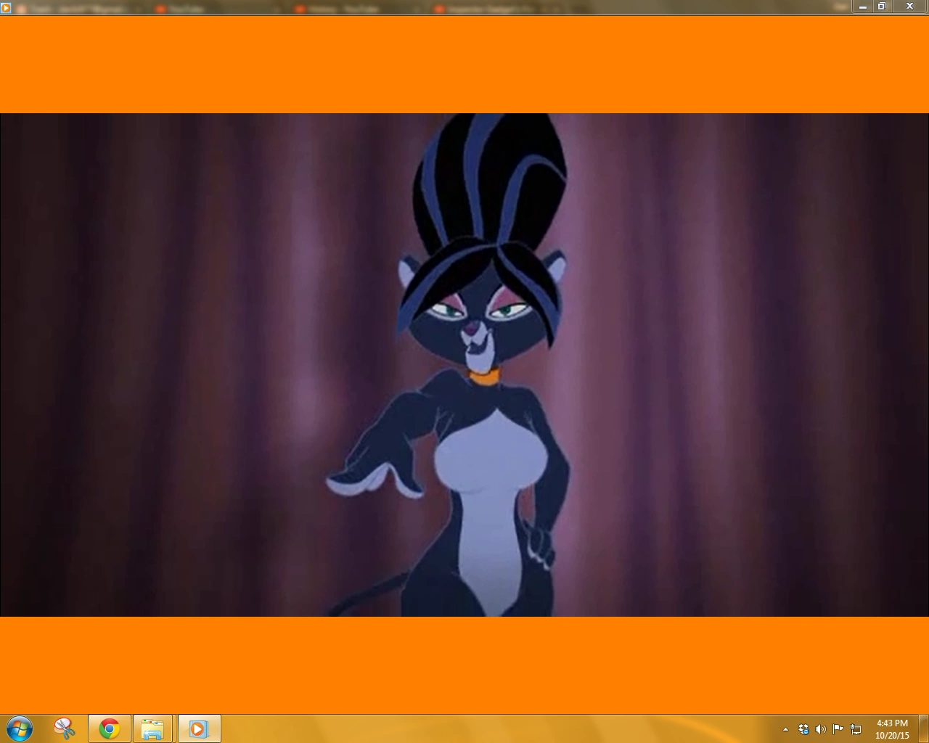The image size is (929, 743).
Task: Minimize the media player window
Action: pyautogui.click(x=863, y=7)
